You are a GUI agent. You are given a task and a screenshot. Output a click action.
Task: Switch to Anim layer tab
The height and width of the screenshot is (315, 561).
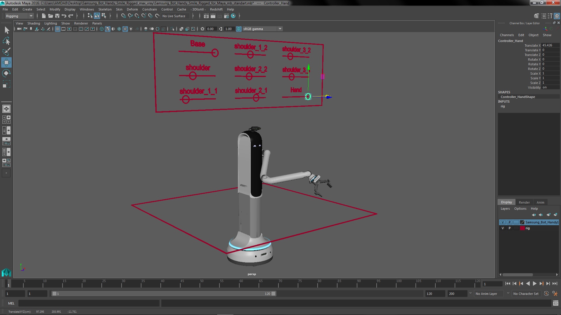(x=540, y=202)
